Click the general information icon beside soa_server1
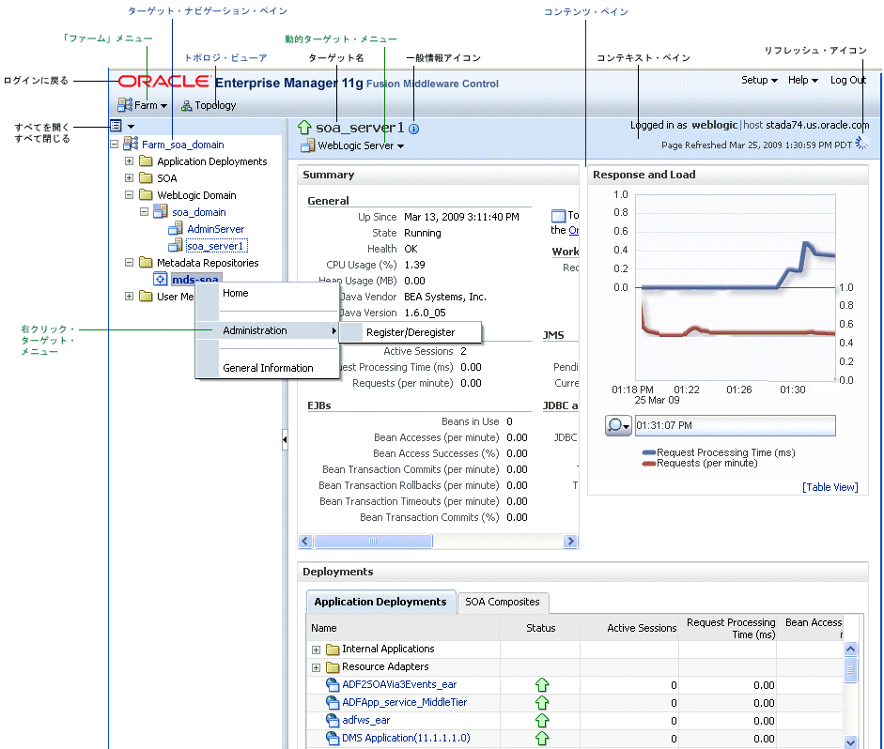This screenshot has height=749, width=884. pyautogui.click(x=413, y=129)
